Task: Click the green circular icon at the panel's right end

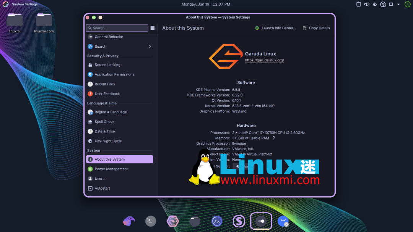Action: [x=408, y=4]
